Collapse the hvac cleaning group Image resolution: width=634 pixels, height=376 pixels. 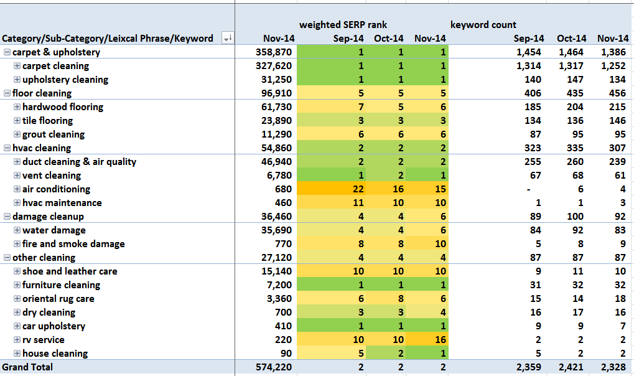[7, 148]
